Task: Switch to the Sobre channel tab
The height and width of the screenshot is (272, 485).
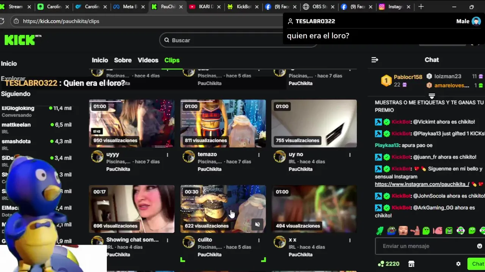Action: point(123,60)
